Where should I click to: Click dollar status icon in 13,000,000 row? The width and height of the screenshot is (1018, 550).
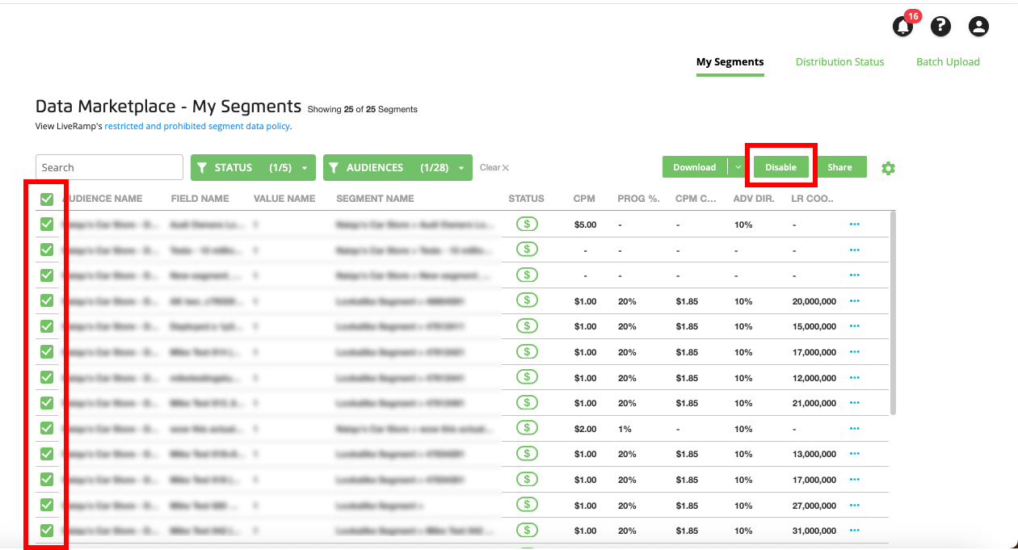coord(527,454)
